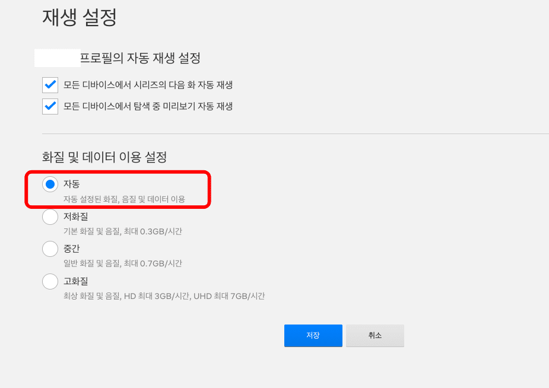Image resolution: width=549 pixels, height=388 pixels.
Task: Select the 고화질 (High) quality radio button
Action: (50, 281)
